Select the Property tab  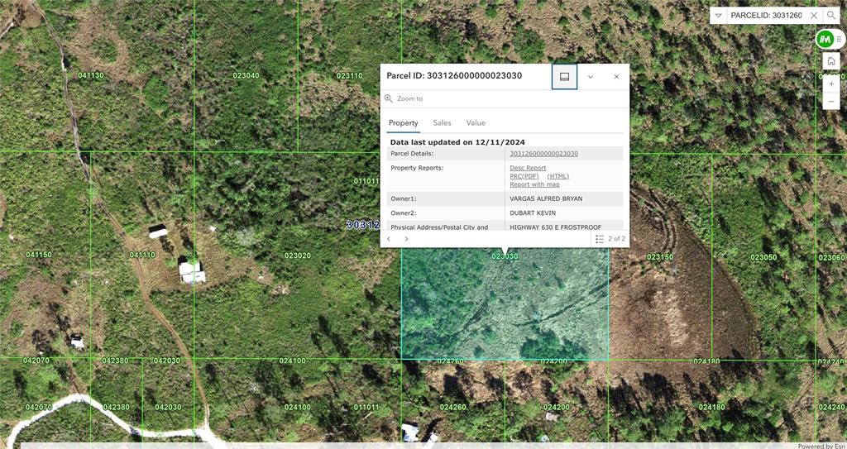click(404, 122)
